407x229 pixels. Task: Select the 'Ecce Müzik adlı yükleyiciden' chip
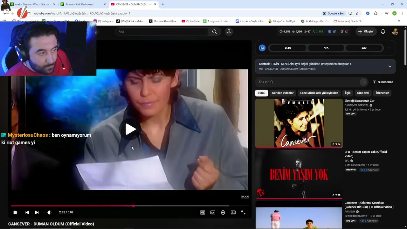click(319, 93)
